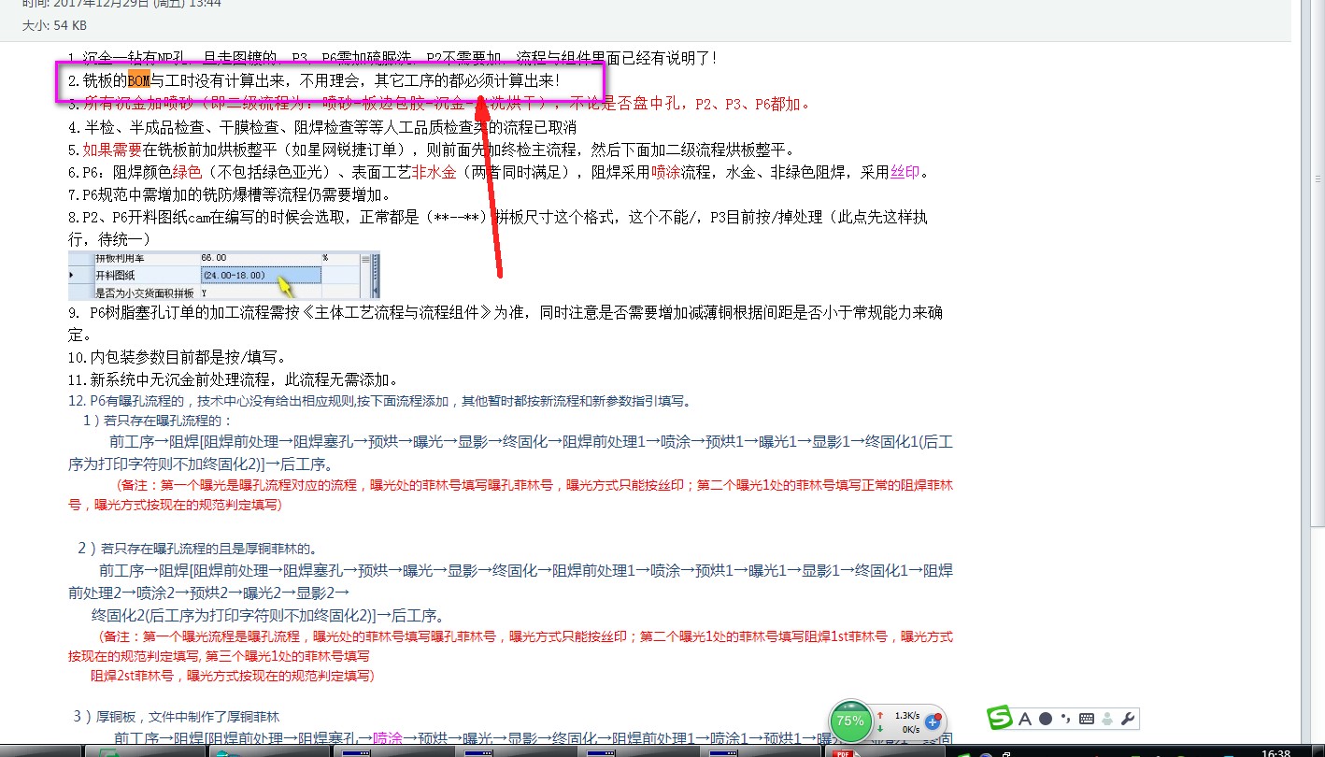Open the embedded 开料图纸 screenshot image
Screen dimensions: 1325x757
pos(224,275)
